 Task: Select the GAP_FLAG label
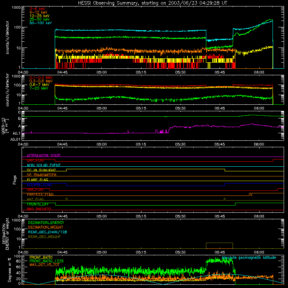pos(35,160)
